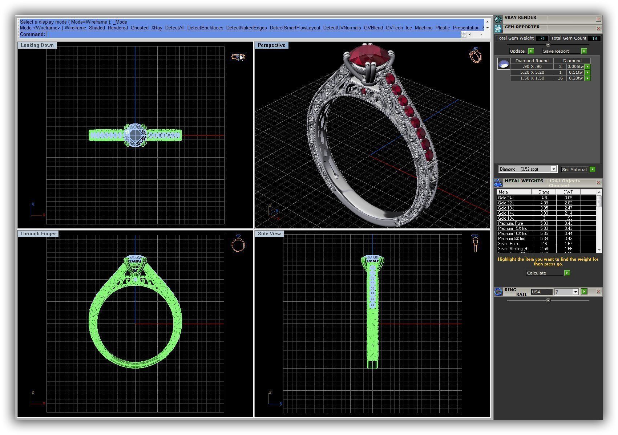Viewport: 618px width, 435px height.
Task: Open the Diamond (3.52 spg) material dropdown
Action: point(554,169)
